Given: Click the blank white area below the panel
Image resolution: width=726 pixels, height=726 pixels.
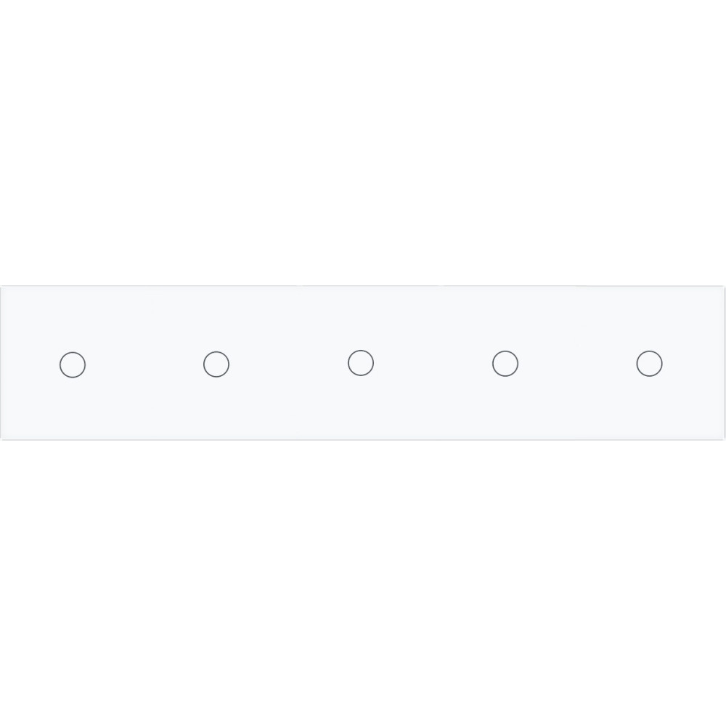Looking at the screenshot, I should 363,584.
